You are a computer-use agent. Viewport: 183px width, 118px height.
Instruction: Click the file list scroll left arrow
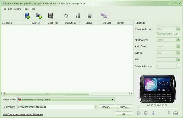point(3,93)
